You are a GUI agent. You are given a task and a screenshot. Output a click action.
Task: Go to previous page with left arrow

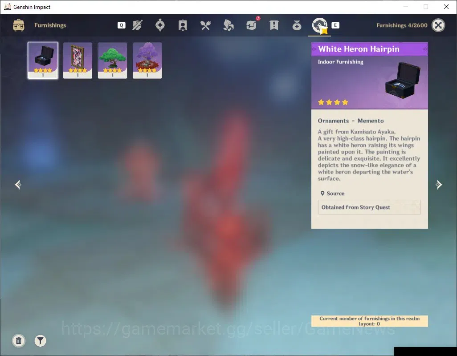(18, 185)
